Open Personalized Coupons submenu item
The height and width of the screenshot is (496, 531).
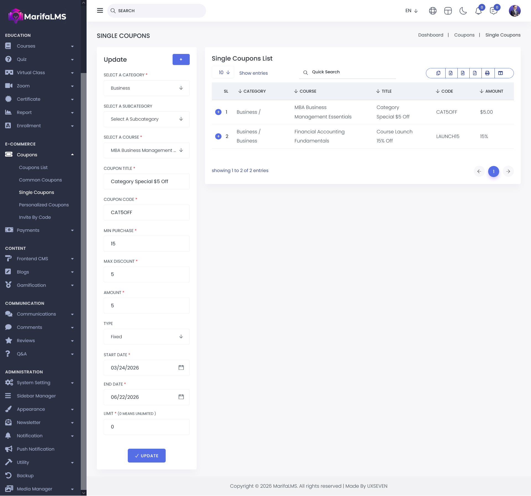pyautogui.click(x=44, y=205)
